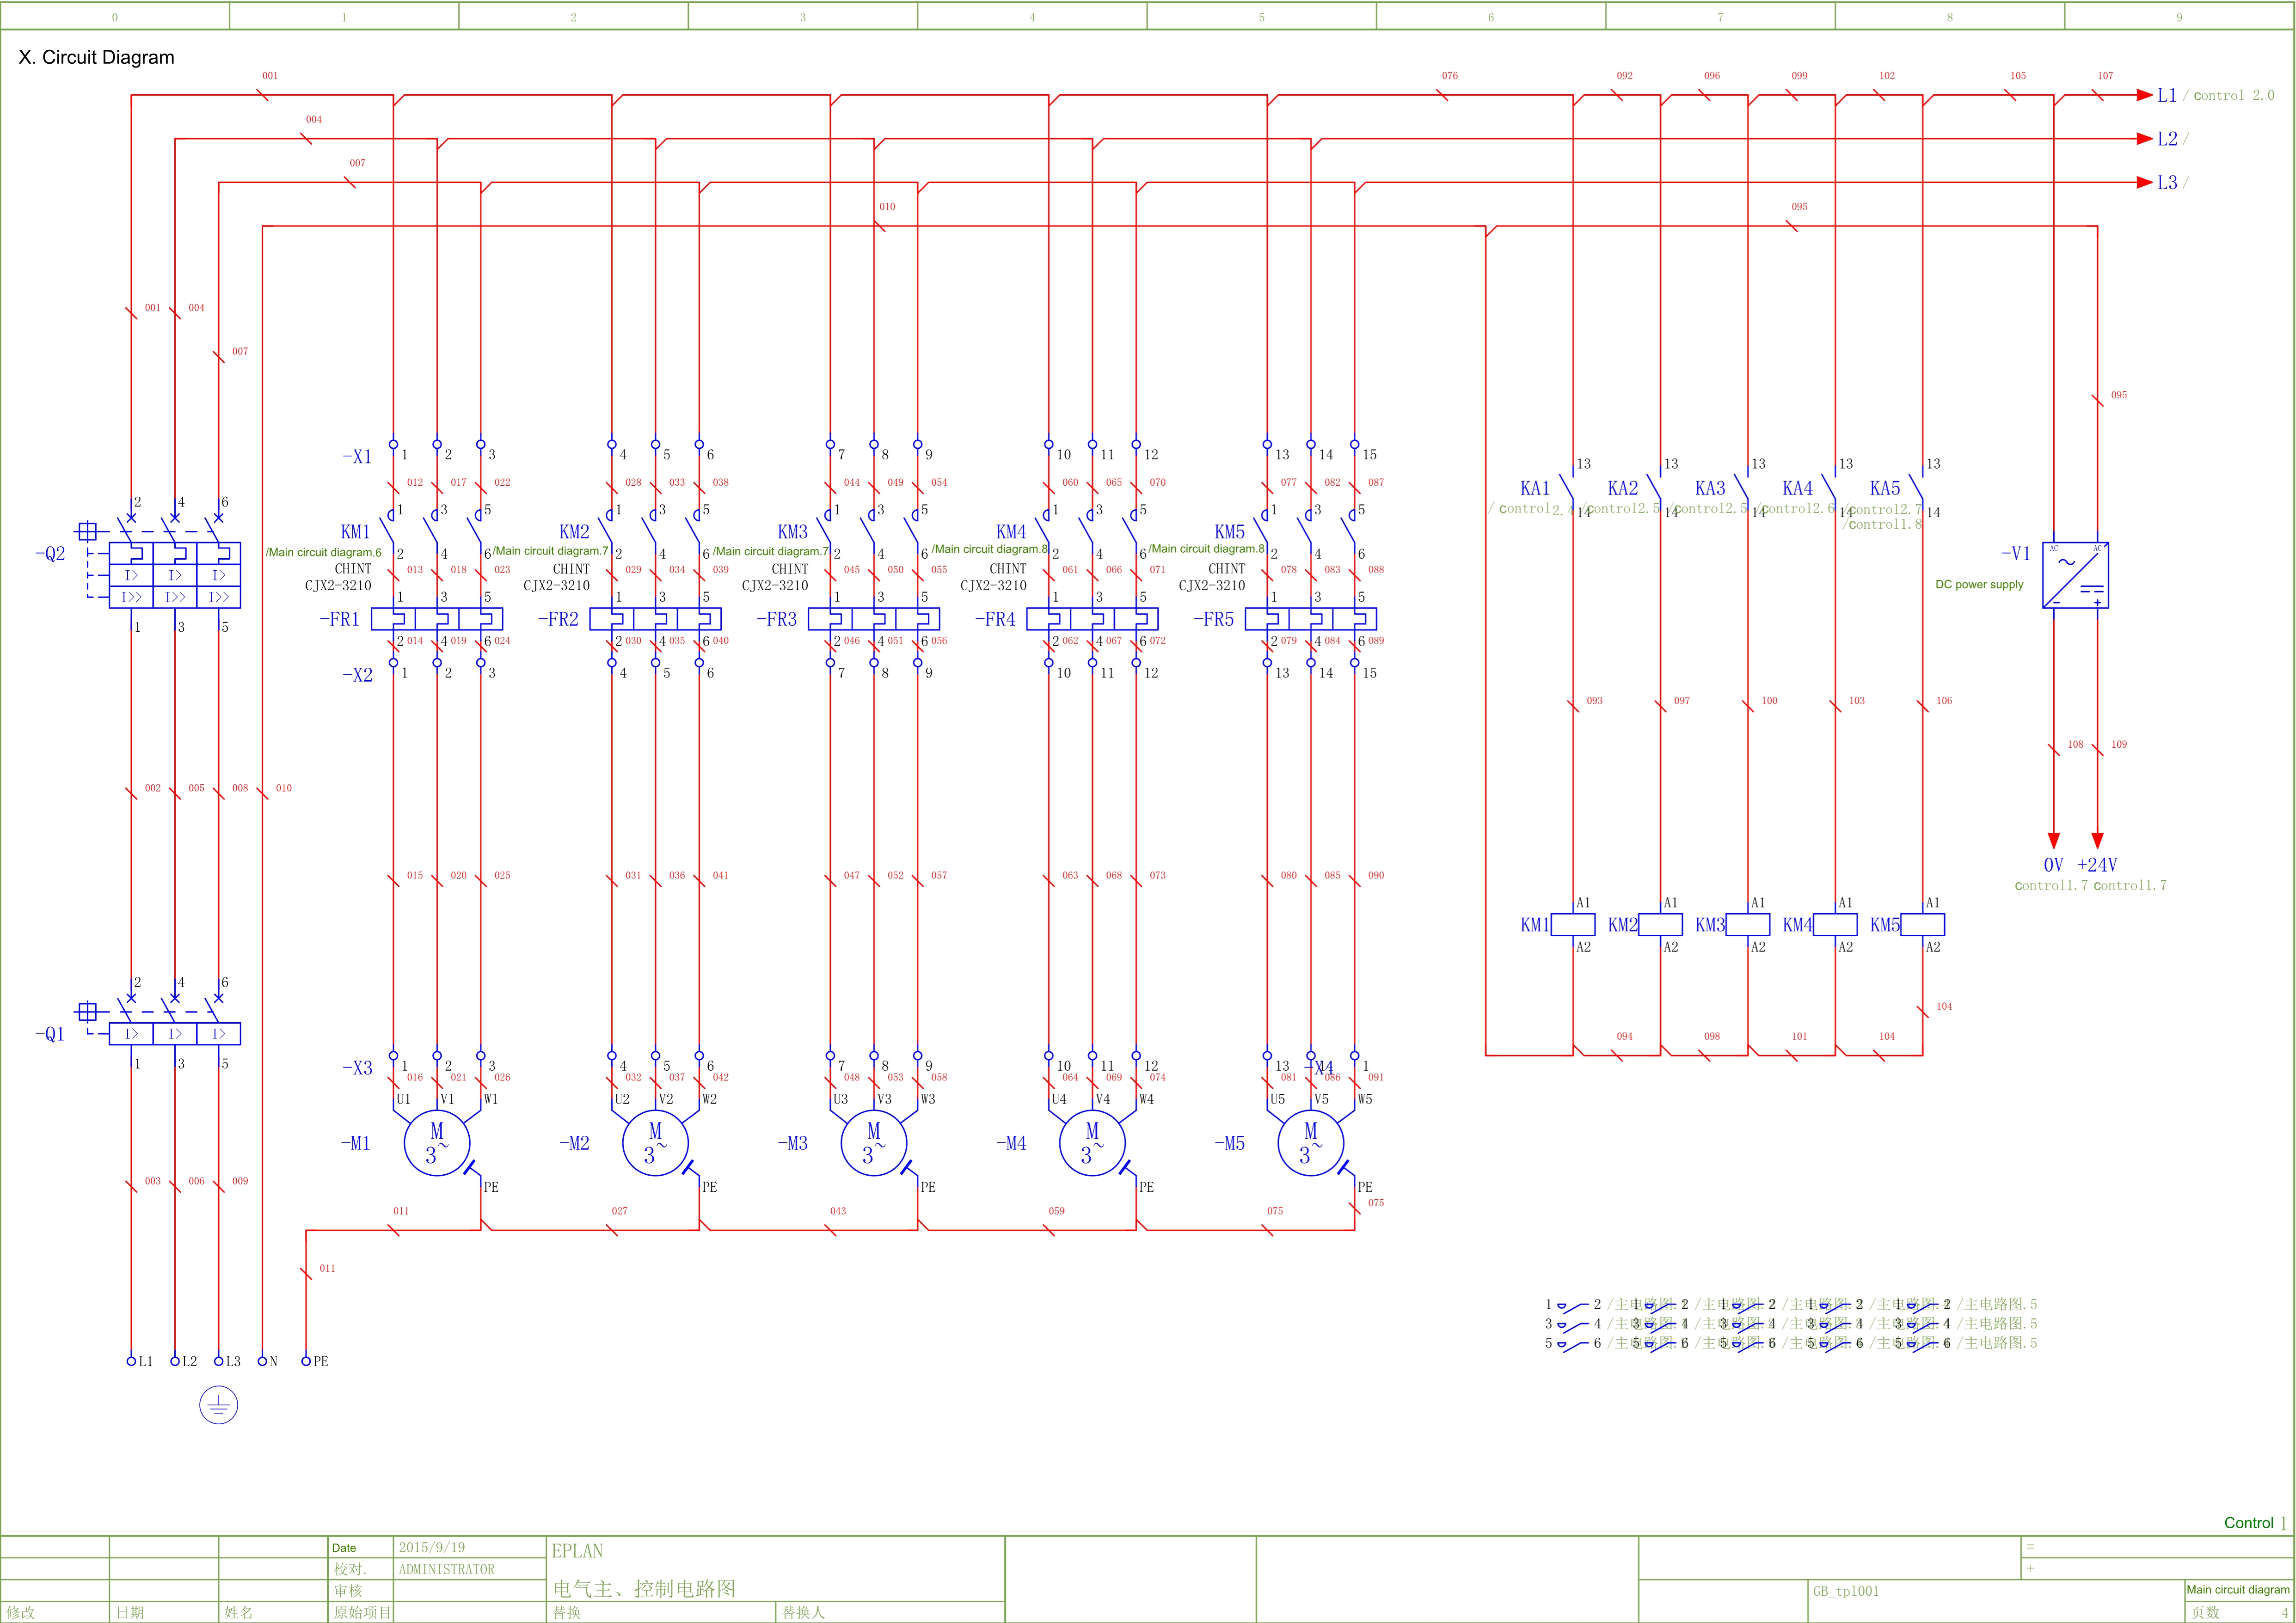Click the +24V output arrow
The width and height of the screenshot is (2296, 1623).
point(2098,841)
